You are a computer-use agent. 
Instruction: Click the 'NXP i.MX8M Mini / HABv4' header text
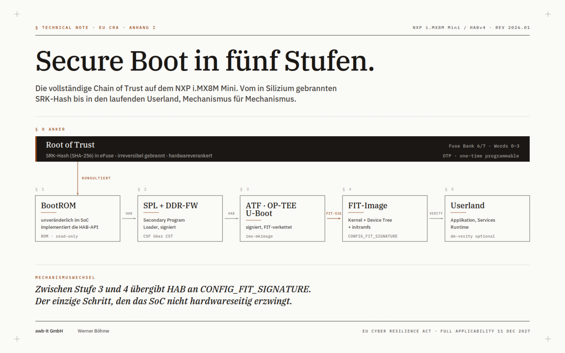(449, 28)
